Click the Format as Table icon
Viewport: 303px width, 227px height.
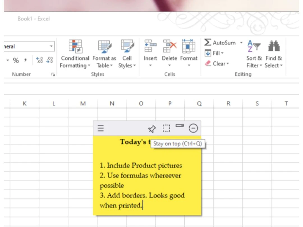pos(104,47)
